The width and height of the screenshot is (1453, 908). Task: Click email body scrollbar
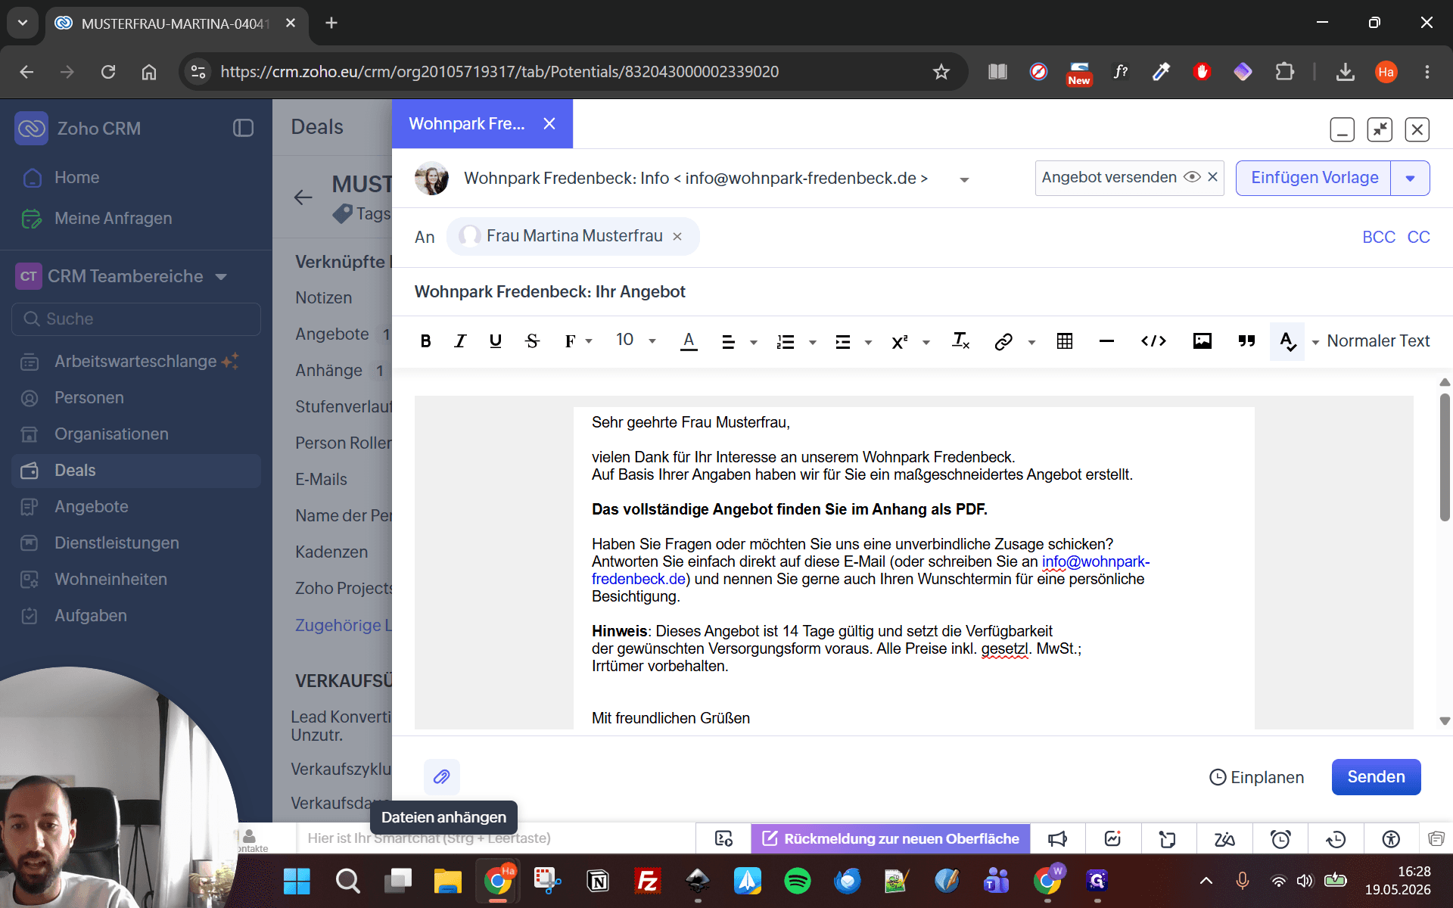point(1445,458)
